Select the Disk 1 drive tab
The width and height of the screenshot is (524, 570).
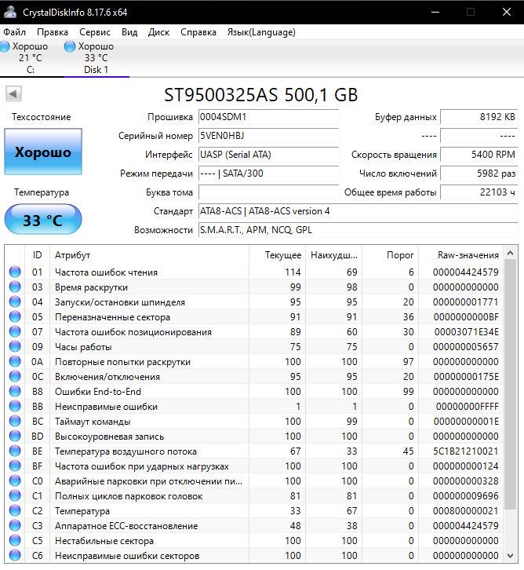(96, 58)
